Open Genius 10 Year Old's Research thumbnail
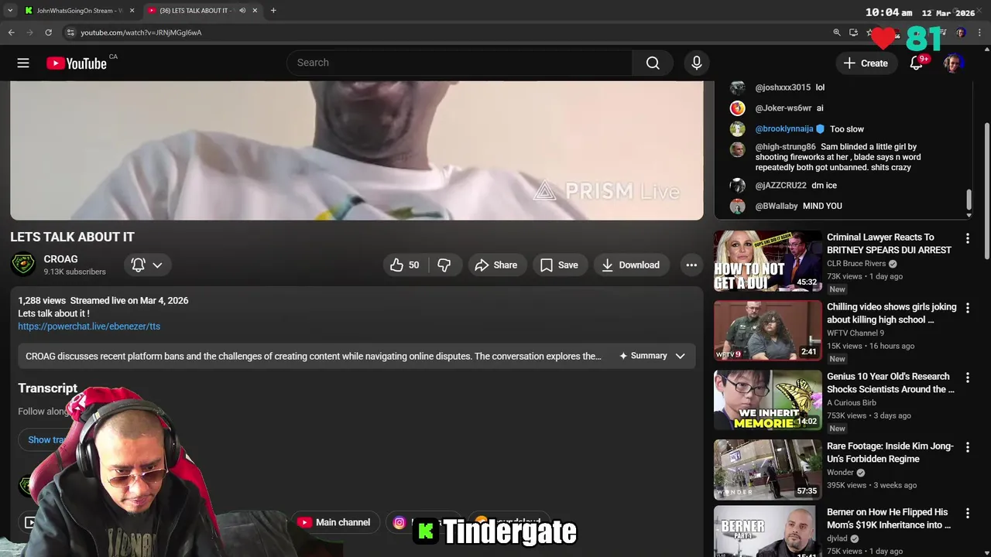 click(x=768, y=400)
